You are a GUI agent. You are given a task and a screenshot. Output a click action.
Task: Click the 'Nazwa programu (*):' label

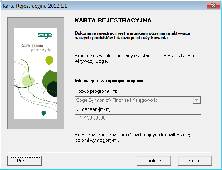click(96, 91)
